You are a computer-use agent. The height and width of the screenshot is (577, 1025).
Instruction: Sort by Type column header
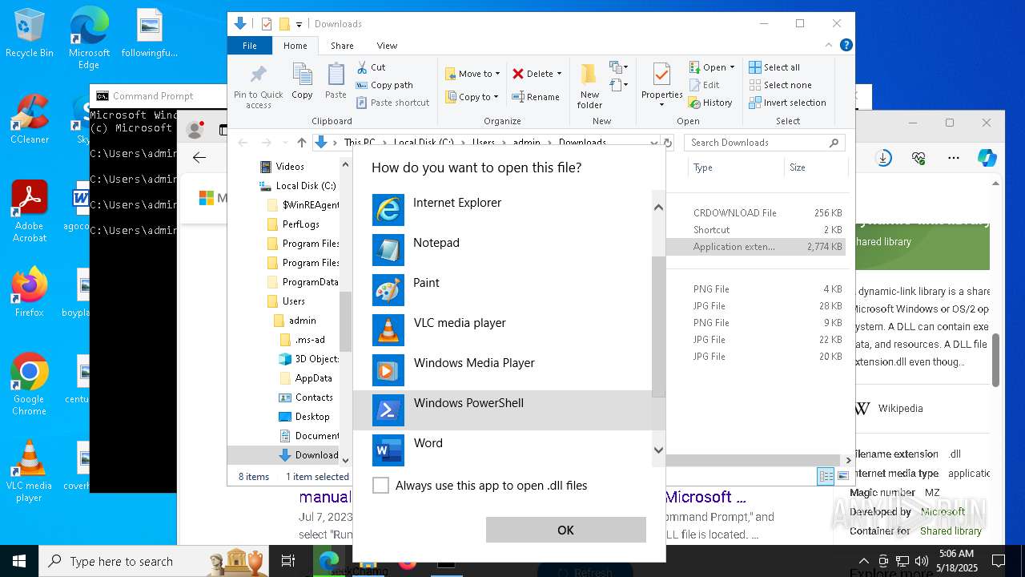point(735,167)
